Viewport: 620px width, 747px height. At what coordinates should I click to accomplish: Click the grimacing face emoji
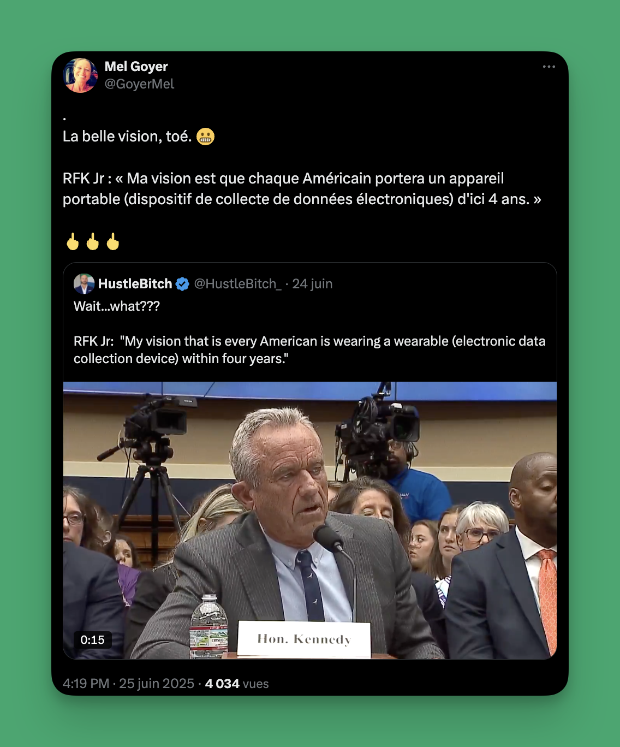coord(205,137)
